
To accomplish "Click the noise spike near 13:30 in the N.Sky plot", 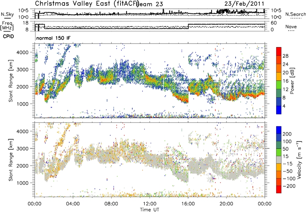I will (163, 11).
